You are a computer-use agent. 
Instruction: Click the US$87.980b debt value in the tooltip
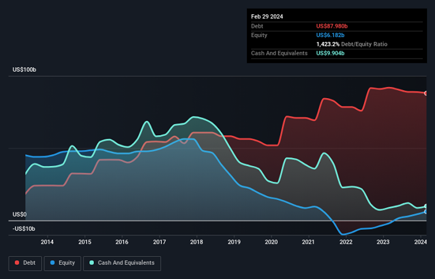click(333, 26)
